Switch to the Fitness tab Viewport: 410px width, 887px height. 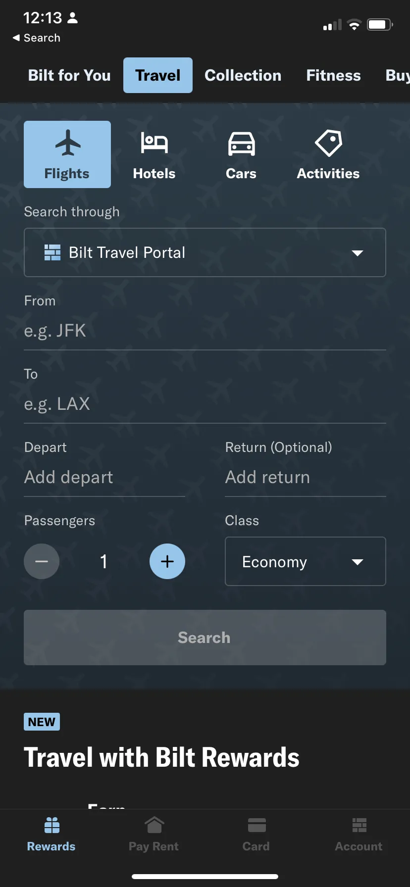tap(333, 75)
